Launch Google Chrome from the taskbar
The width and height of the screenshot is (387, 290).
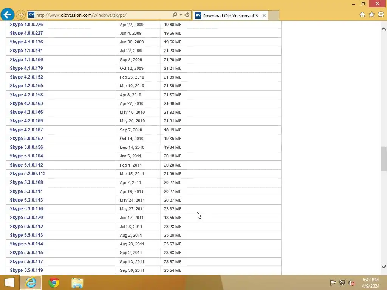point(54,282)
